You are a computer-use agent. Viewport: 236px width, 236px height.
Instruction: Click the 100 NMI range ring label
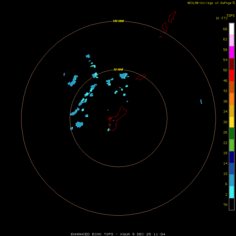pyautogui.click(x=118, y=21)
